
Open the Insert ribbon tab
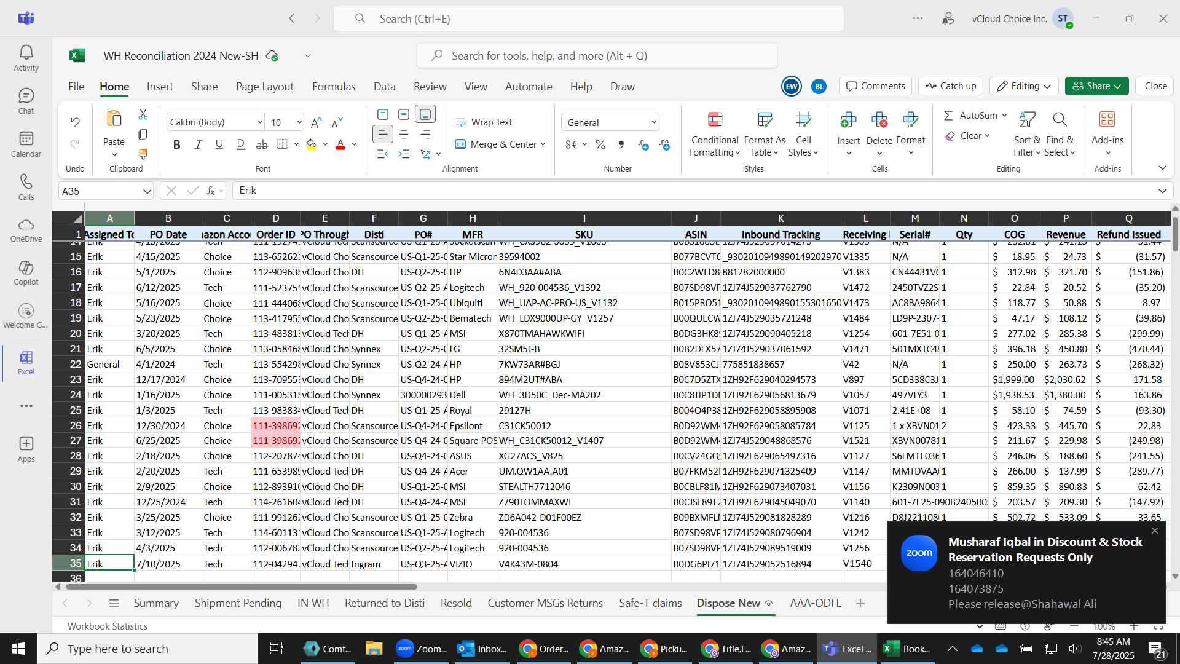[160, 87]
